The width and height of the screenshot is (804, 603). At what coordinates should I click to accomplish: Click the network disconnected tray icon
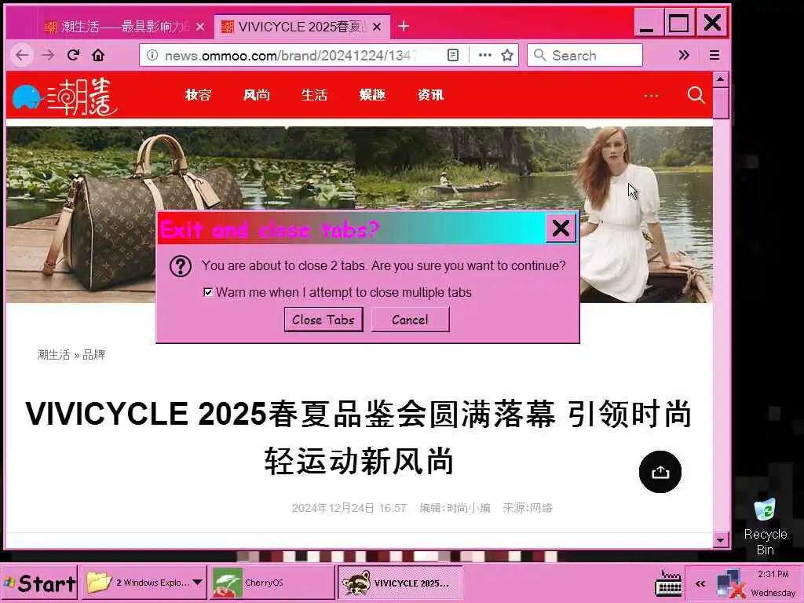(x=731, y=584)
